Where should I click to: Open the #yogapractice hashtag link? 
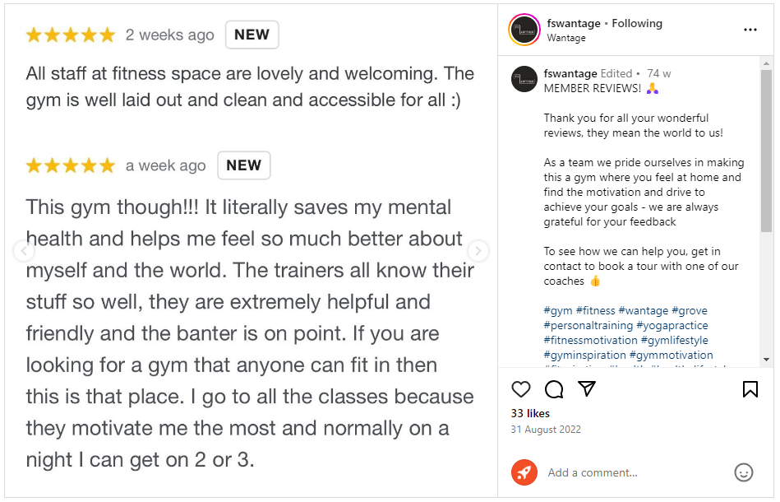click(676, 325)
